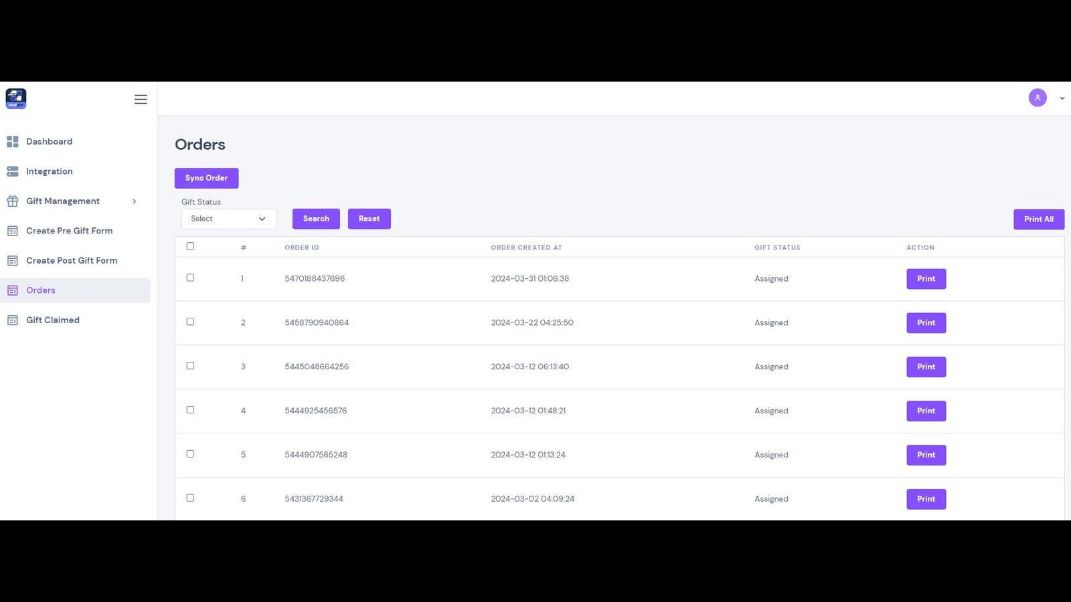
Task: Check the checkbox for order 5431367729344
Action: tap(190, 498)
